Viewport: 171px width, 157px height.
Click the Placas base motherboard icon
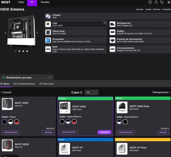pos(48,32)
